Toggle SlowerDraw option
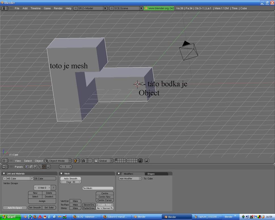The width and height of the screenshot is (275, 220). pos(89,205)
